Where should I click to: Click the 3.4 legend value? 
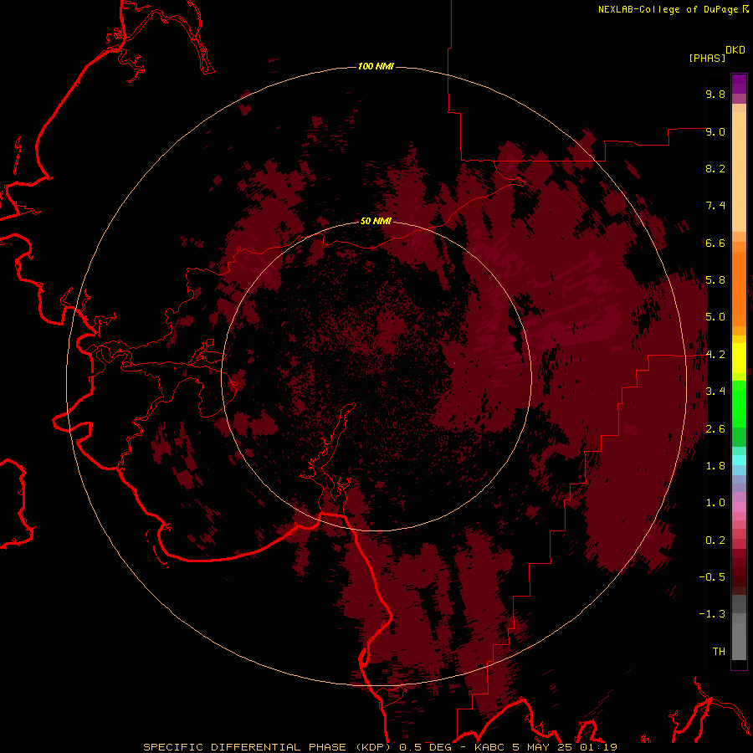(x=715, y=392)
